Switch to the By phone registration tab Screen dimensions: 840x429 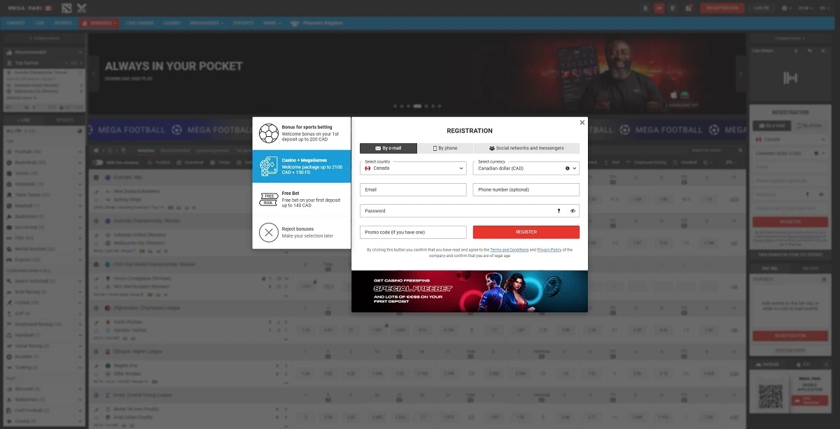[445, 148]
